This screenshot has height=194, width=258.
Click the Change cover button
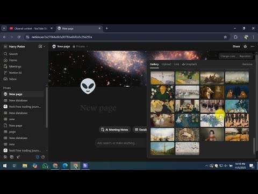click(228, 56)
